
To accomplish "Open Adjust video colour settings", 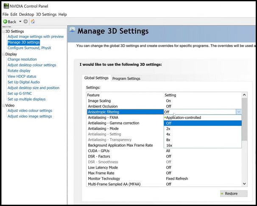I will [30, 110].
